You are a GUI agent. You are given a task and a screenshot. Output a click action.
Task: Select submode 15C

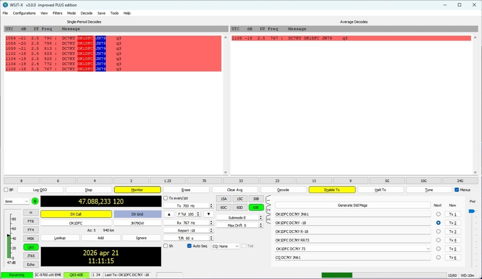[x=240, y=199]
